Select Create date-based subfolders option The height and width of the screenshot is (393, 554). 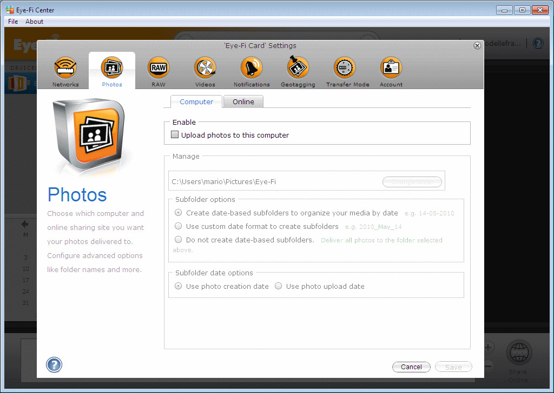179,213
